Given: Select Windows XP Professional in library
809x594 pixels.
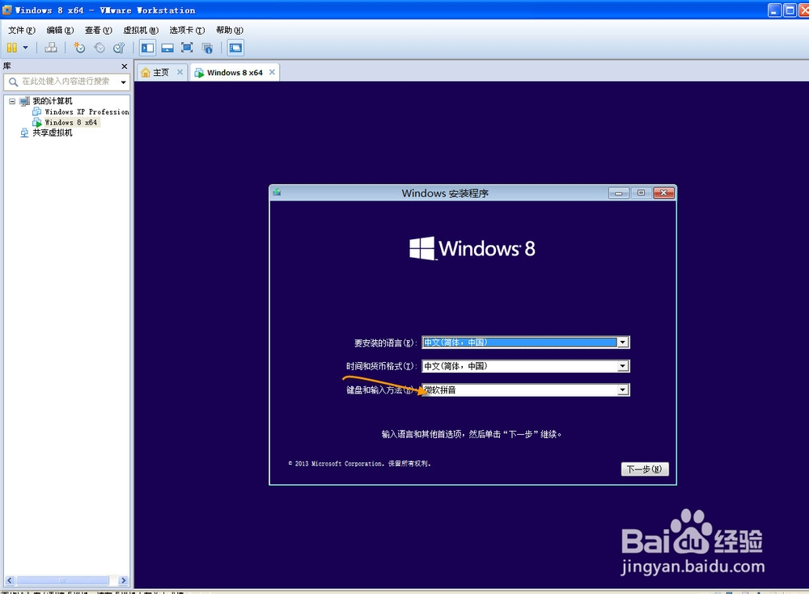Looking at the screenshot, I should coord(87,112).
